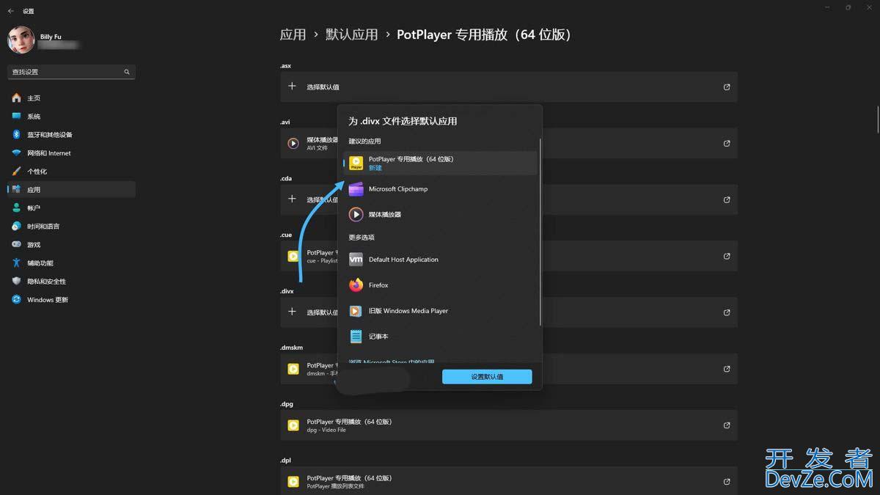
Task: Click the plus icon in the .asx row
Action: pyautogui.click(x=292, y=87)
